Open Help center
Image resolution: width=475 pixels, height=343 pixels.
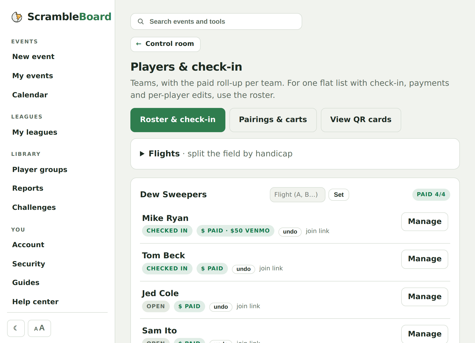pyautogui.click(x=35, y=302)
